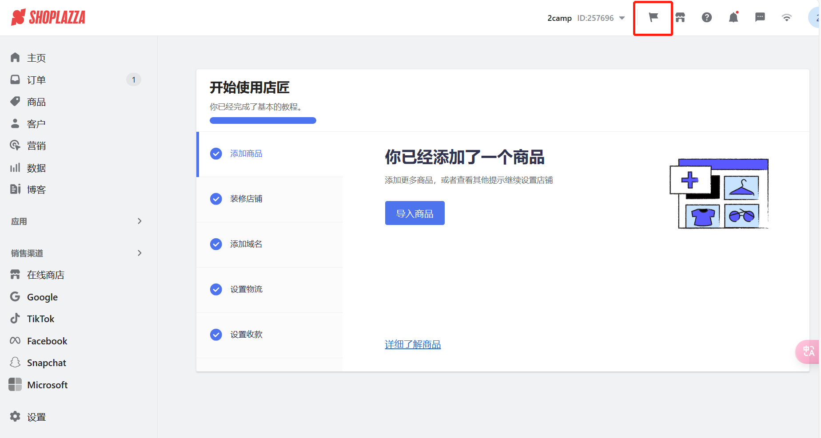Open the chat message icon
This screenshot has width=821, height=438.
coord(760,18)
